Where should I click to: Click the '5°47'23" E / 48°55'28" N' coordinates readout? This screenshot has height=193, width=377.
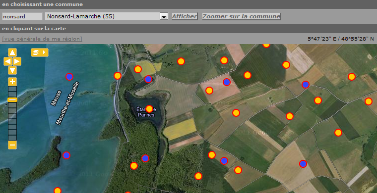coord(341,39)
